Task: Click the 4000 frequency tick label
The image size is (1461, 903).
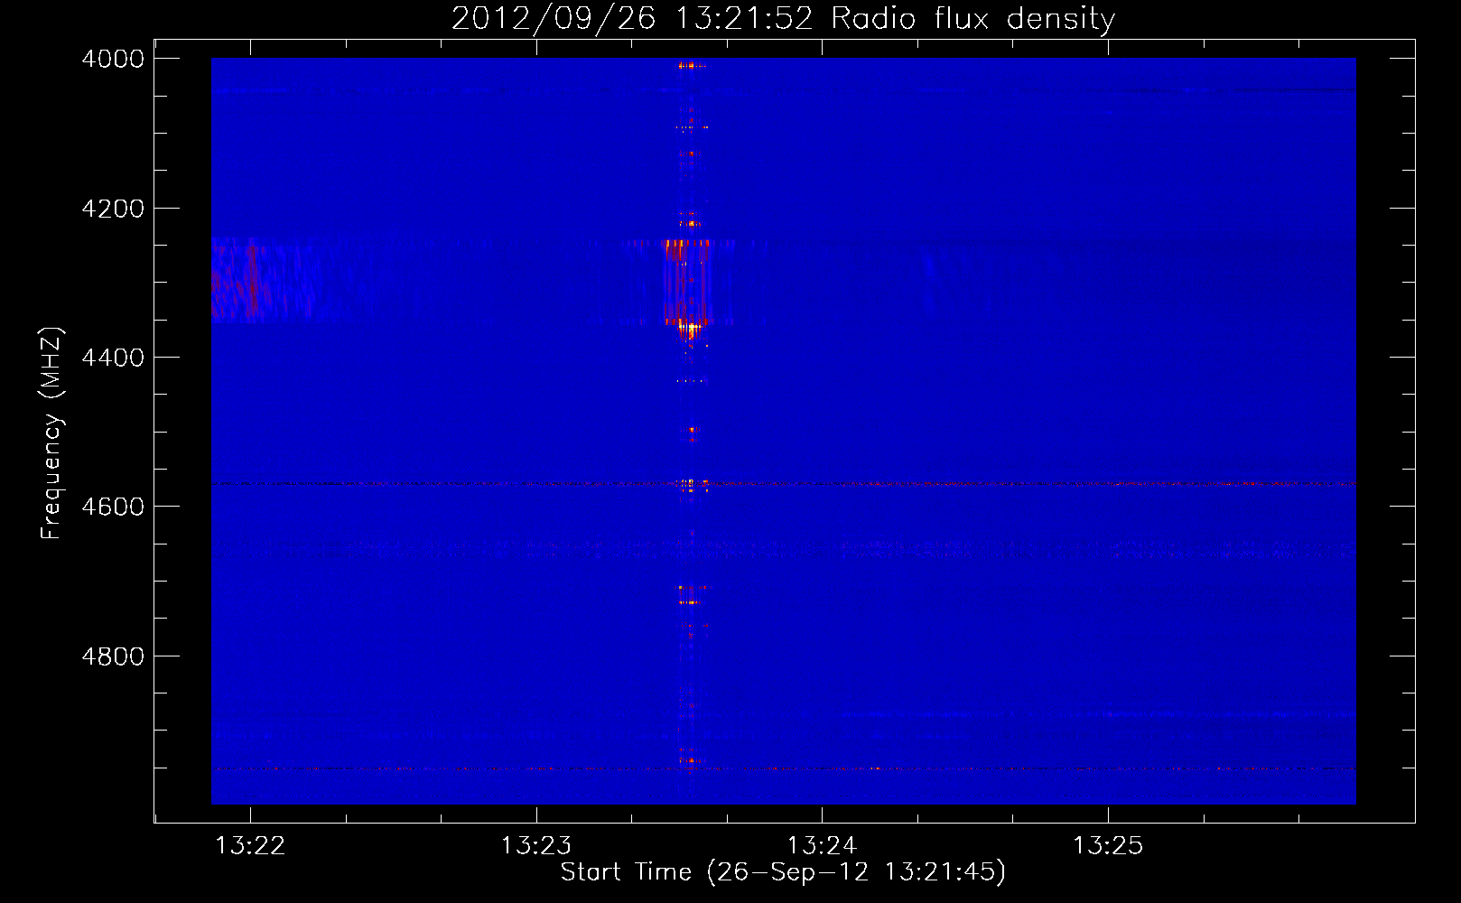Action: (113, 59)
